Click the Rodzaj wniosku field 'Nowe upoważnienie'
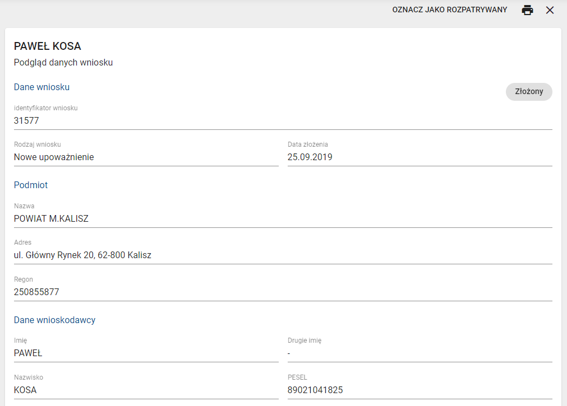This screenshot has height=406, width=567. coord(146,157)
